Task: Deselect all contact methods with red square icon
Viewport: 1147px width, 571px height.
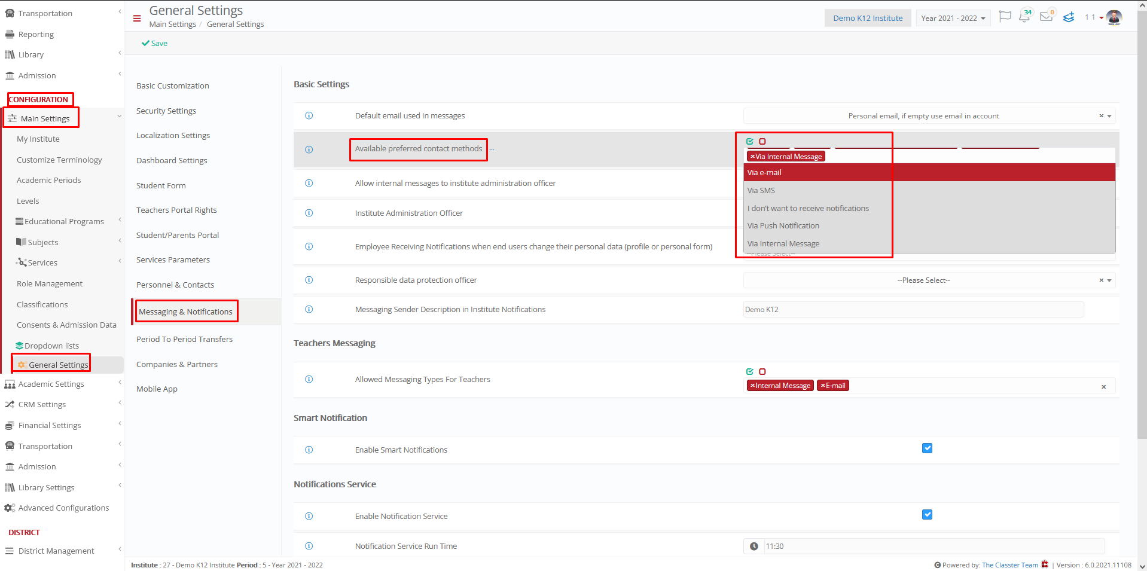Action: [762, 141]
